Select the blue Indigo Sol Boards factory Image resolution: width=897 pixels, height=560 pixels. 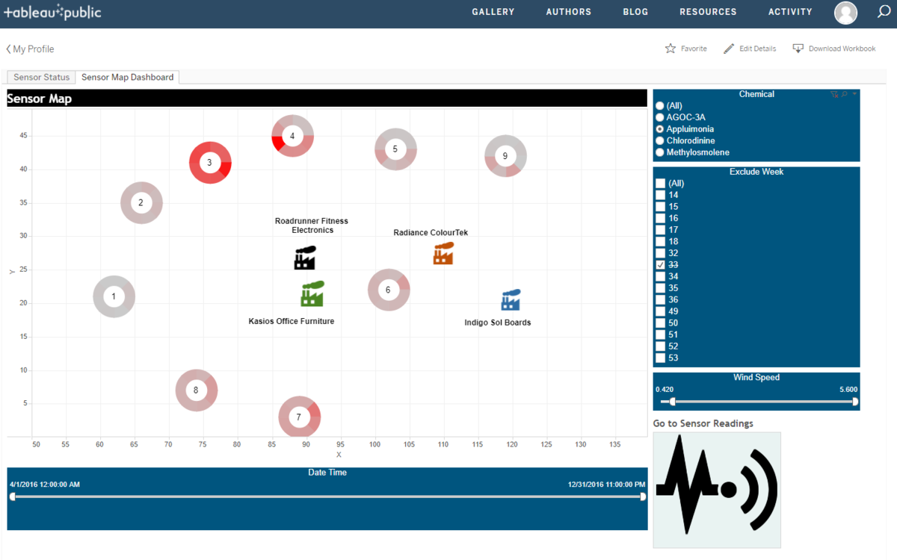click(511, 300)
